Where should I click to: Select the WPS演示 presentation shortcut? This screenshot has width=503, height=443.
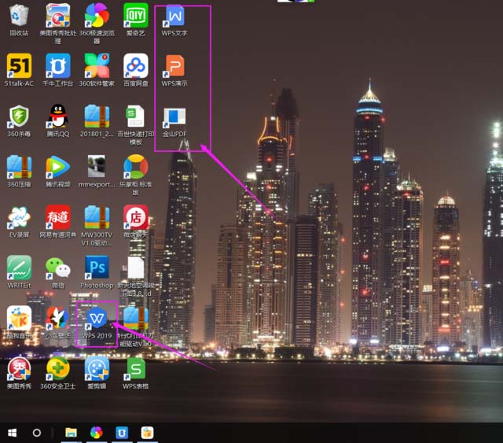coord(174,66)
